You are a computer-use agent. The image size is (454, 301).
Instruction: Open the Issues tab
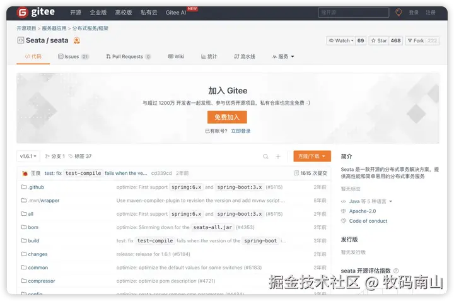coord(73,57)
